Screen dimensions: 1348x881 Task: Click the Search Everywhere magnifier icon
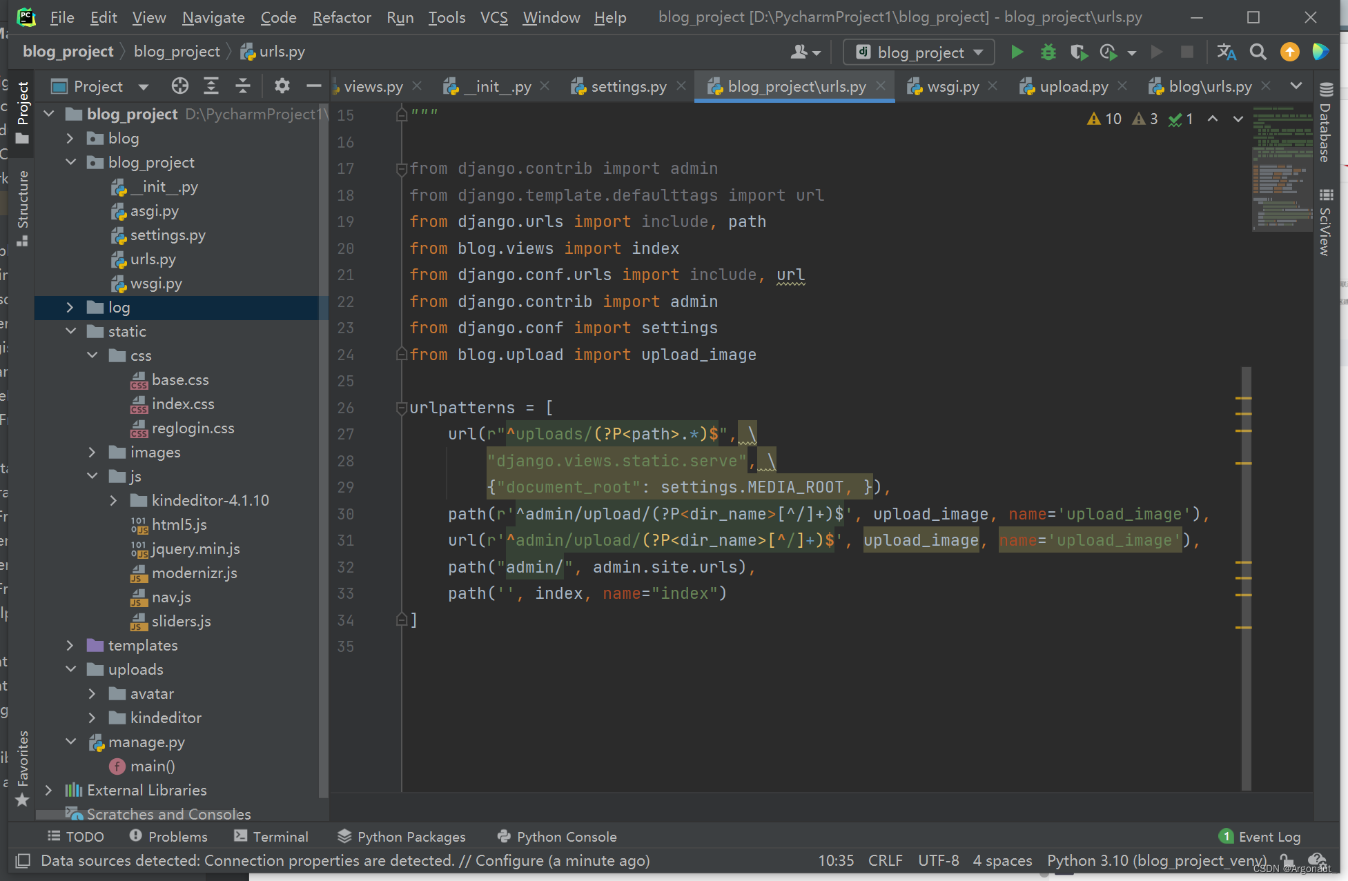[1258, 52]
